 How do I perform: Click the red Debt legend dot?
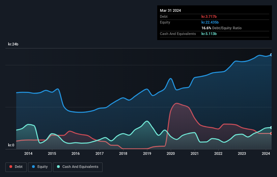11,167
